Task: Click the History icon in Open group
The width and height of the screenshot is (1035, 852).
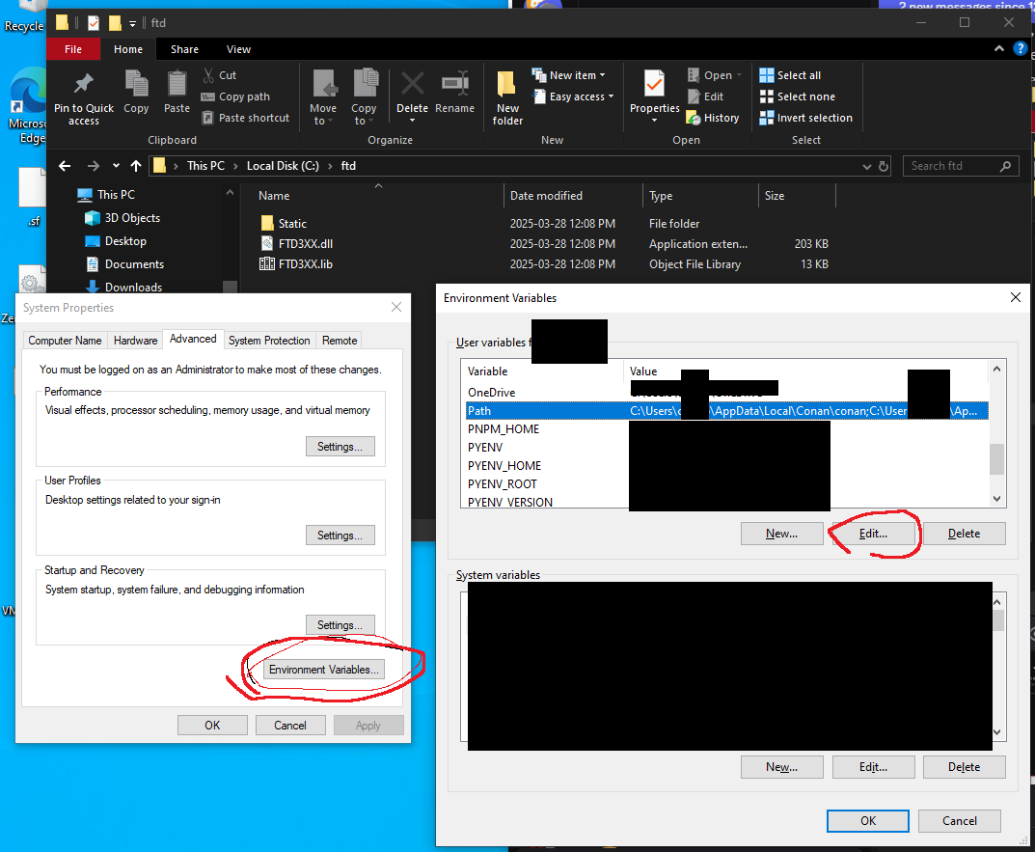Action: pos(694,118)
